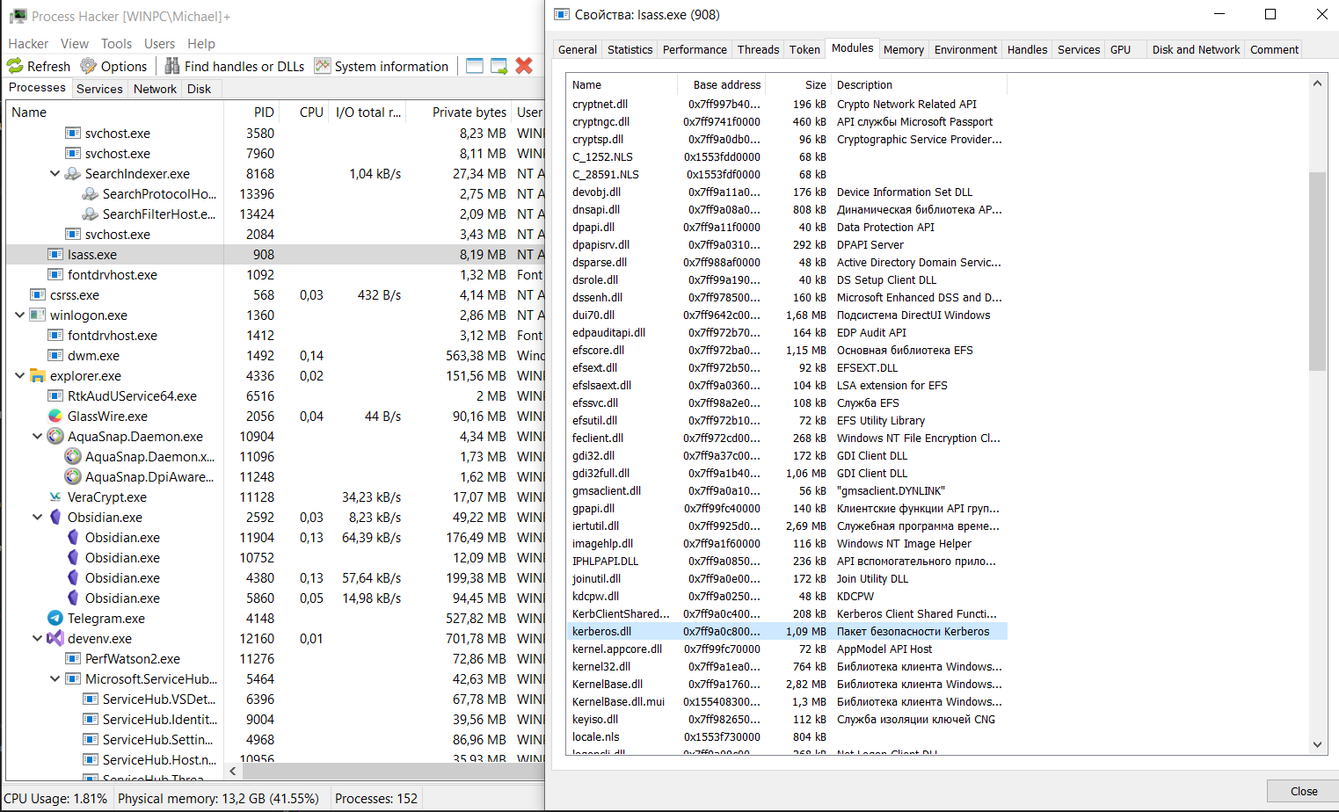Collapse the Microsoft.ServiceHub tree node

click(55, 678)
